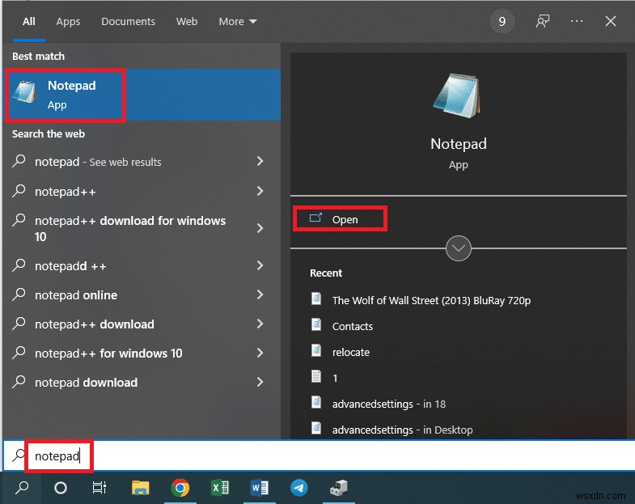635x504 pixels.
Task: Select notepad++ for windows 10 suggestion
Action: 142,354
